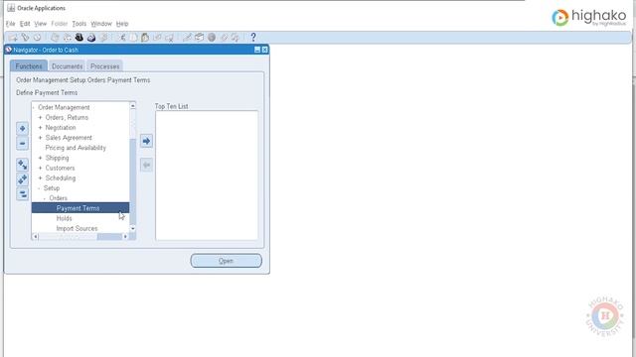Click inside the Top Ten List box
This screenshot has height=357, width=636.
[207, 176]
